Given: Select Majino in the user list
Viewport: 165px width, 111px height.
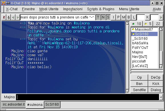Looking at the screenshot, I should [x=144, y=52].
